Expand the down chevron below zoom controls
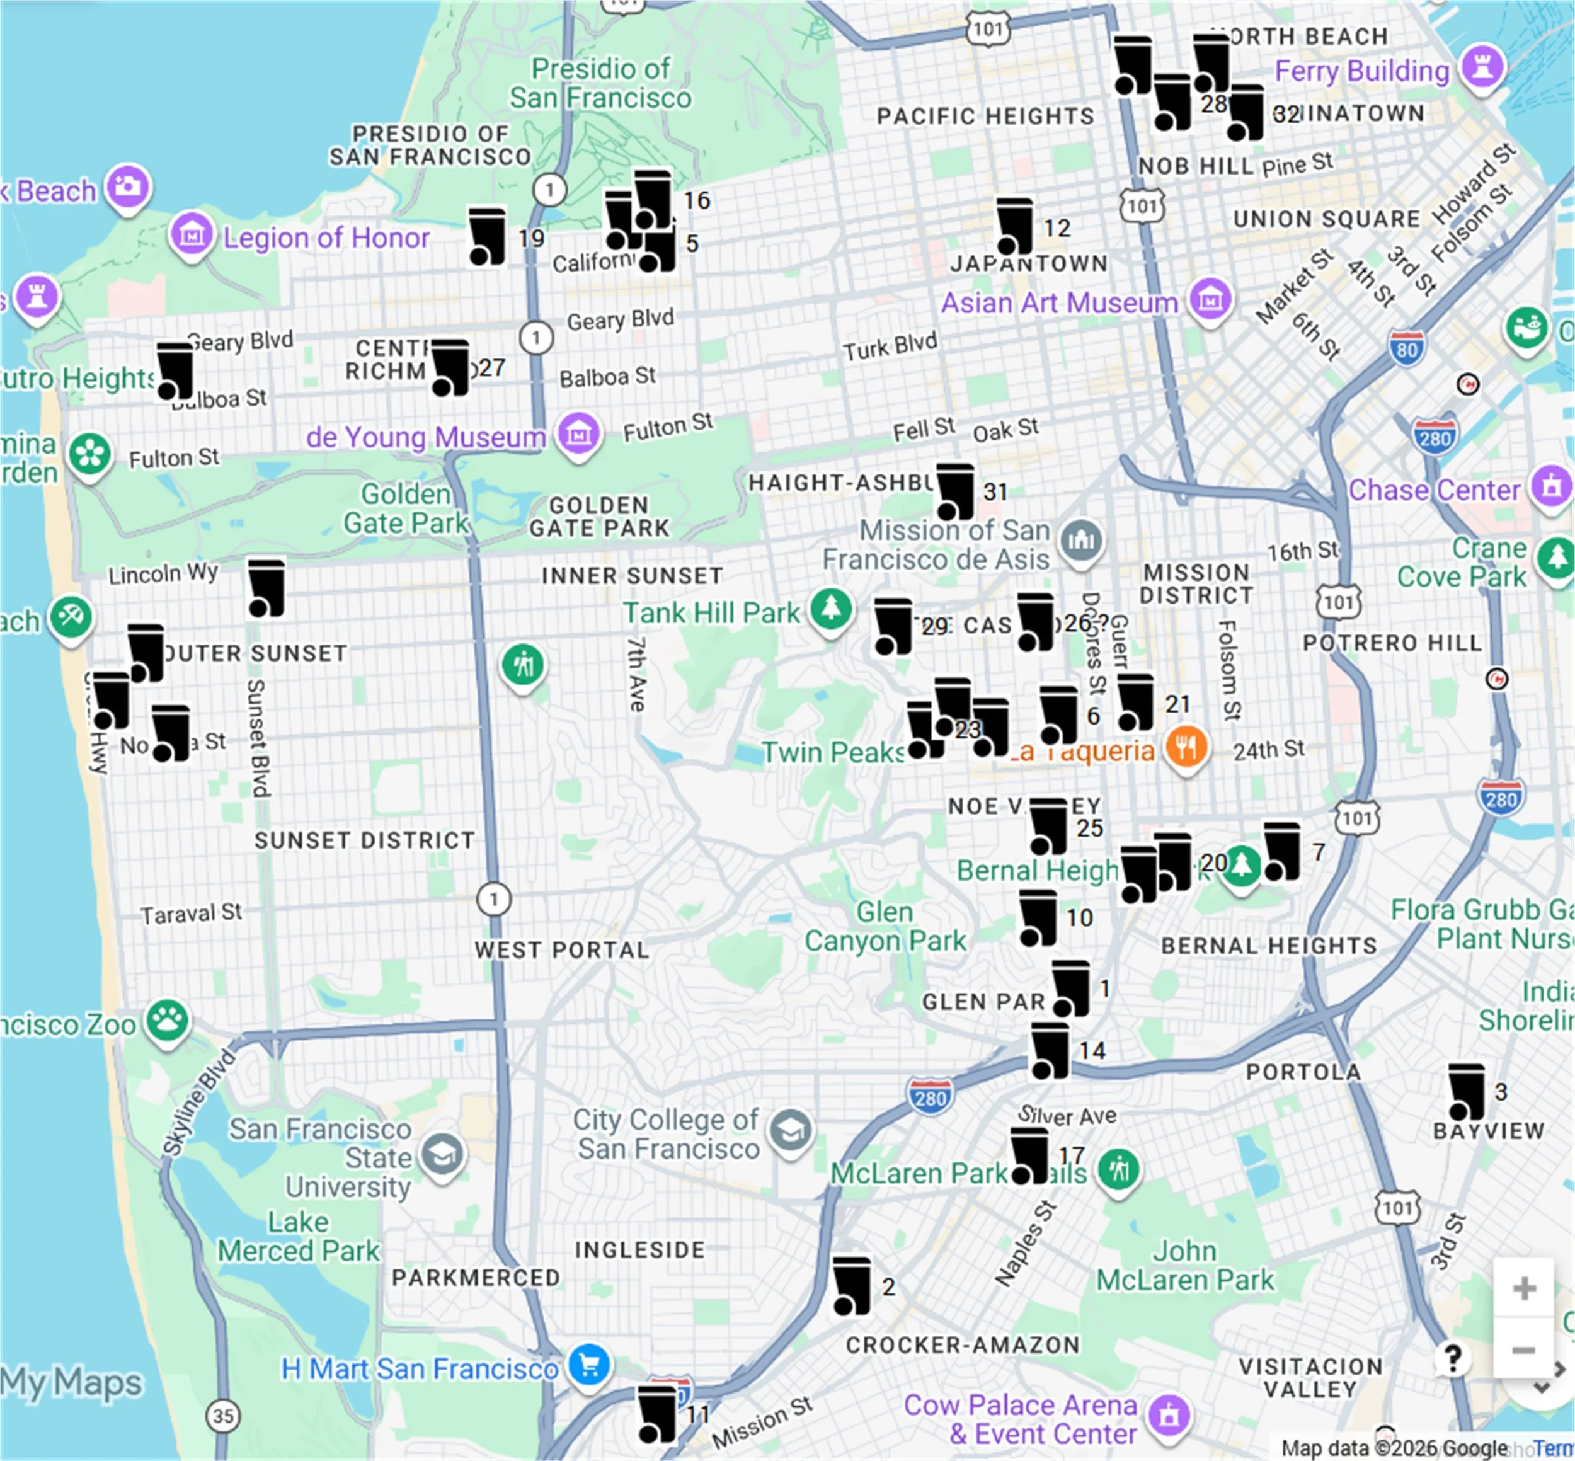 point(1541,1387)
